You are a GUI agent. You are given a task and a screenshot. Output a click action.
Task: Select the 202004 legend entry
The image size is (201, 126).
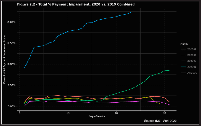188,67
